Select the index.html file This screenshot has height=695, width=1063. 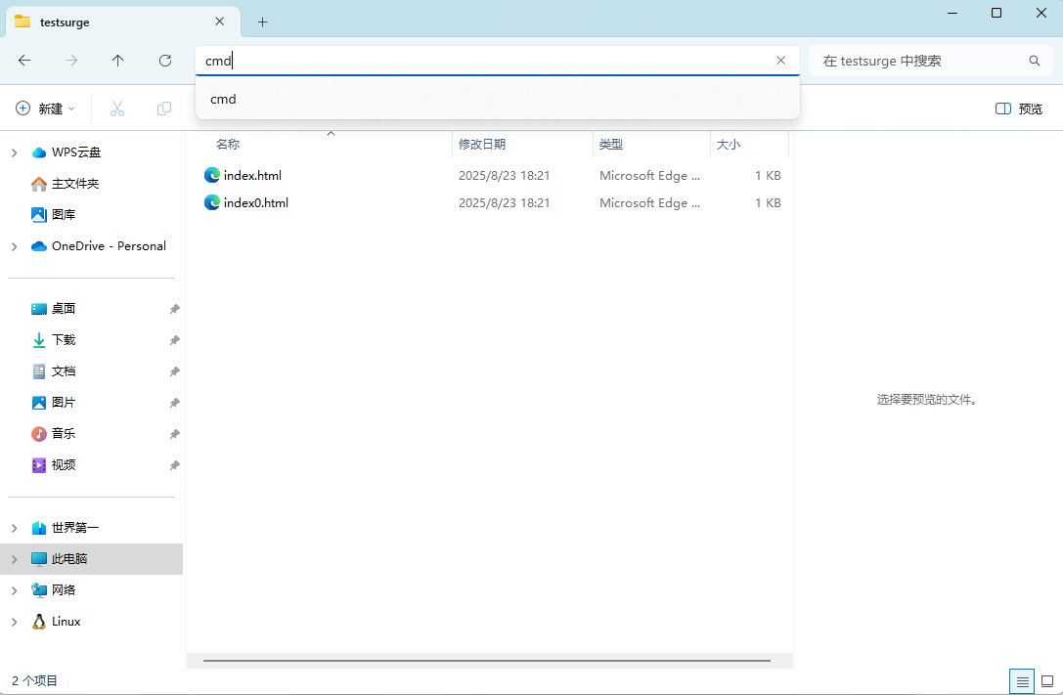[x=252, y=176]
